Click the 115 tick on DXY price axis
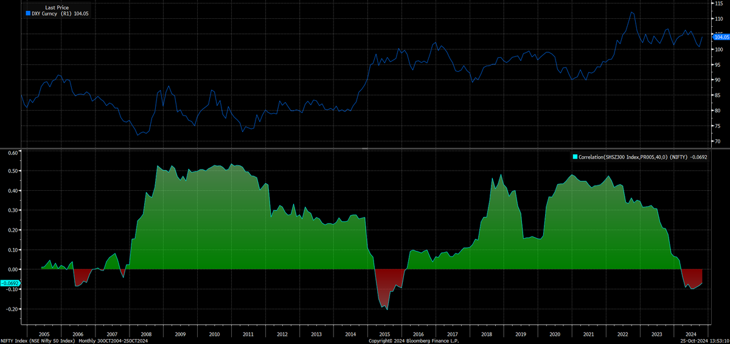The width and height of the screenshot is (730, 344). pyautogui.click(x=718, y=4)
